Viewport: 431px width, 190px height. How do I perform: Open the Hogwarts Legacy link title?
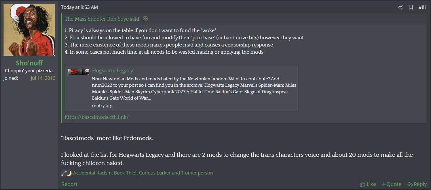coord(113,71)
